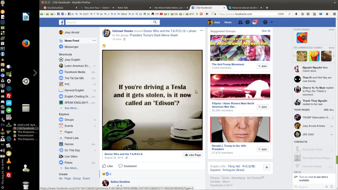Like Ishmael Hooks' post
The width and height of the screenshot is (338, 190).
107,166
